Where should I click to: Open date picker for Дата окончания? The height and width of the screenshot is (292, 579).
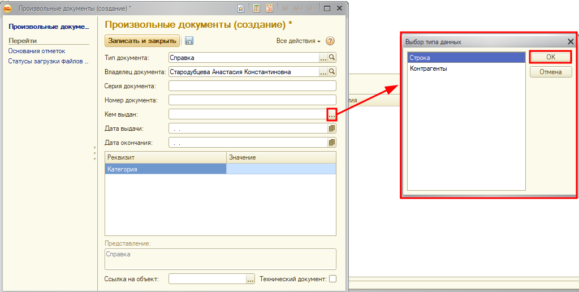click(332, 143)
